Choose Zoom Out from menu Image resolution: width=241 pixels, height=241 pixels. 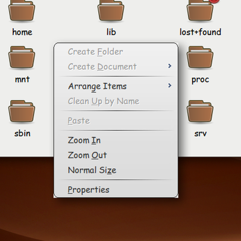tap(116, 155)
